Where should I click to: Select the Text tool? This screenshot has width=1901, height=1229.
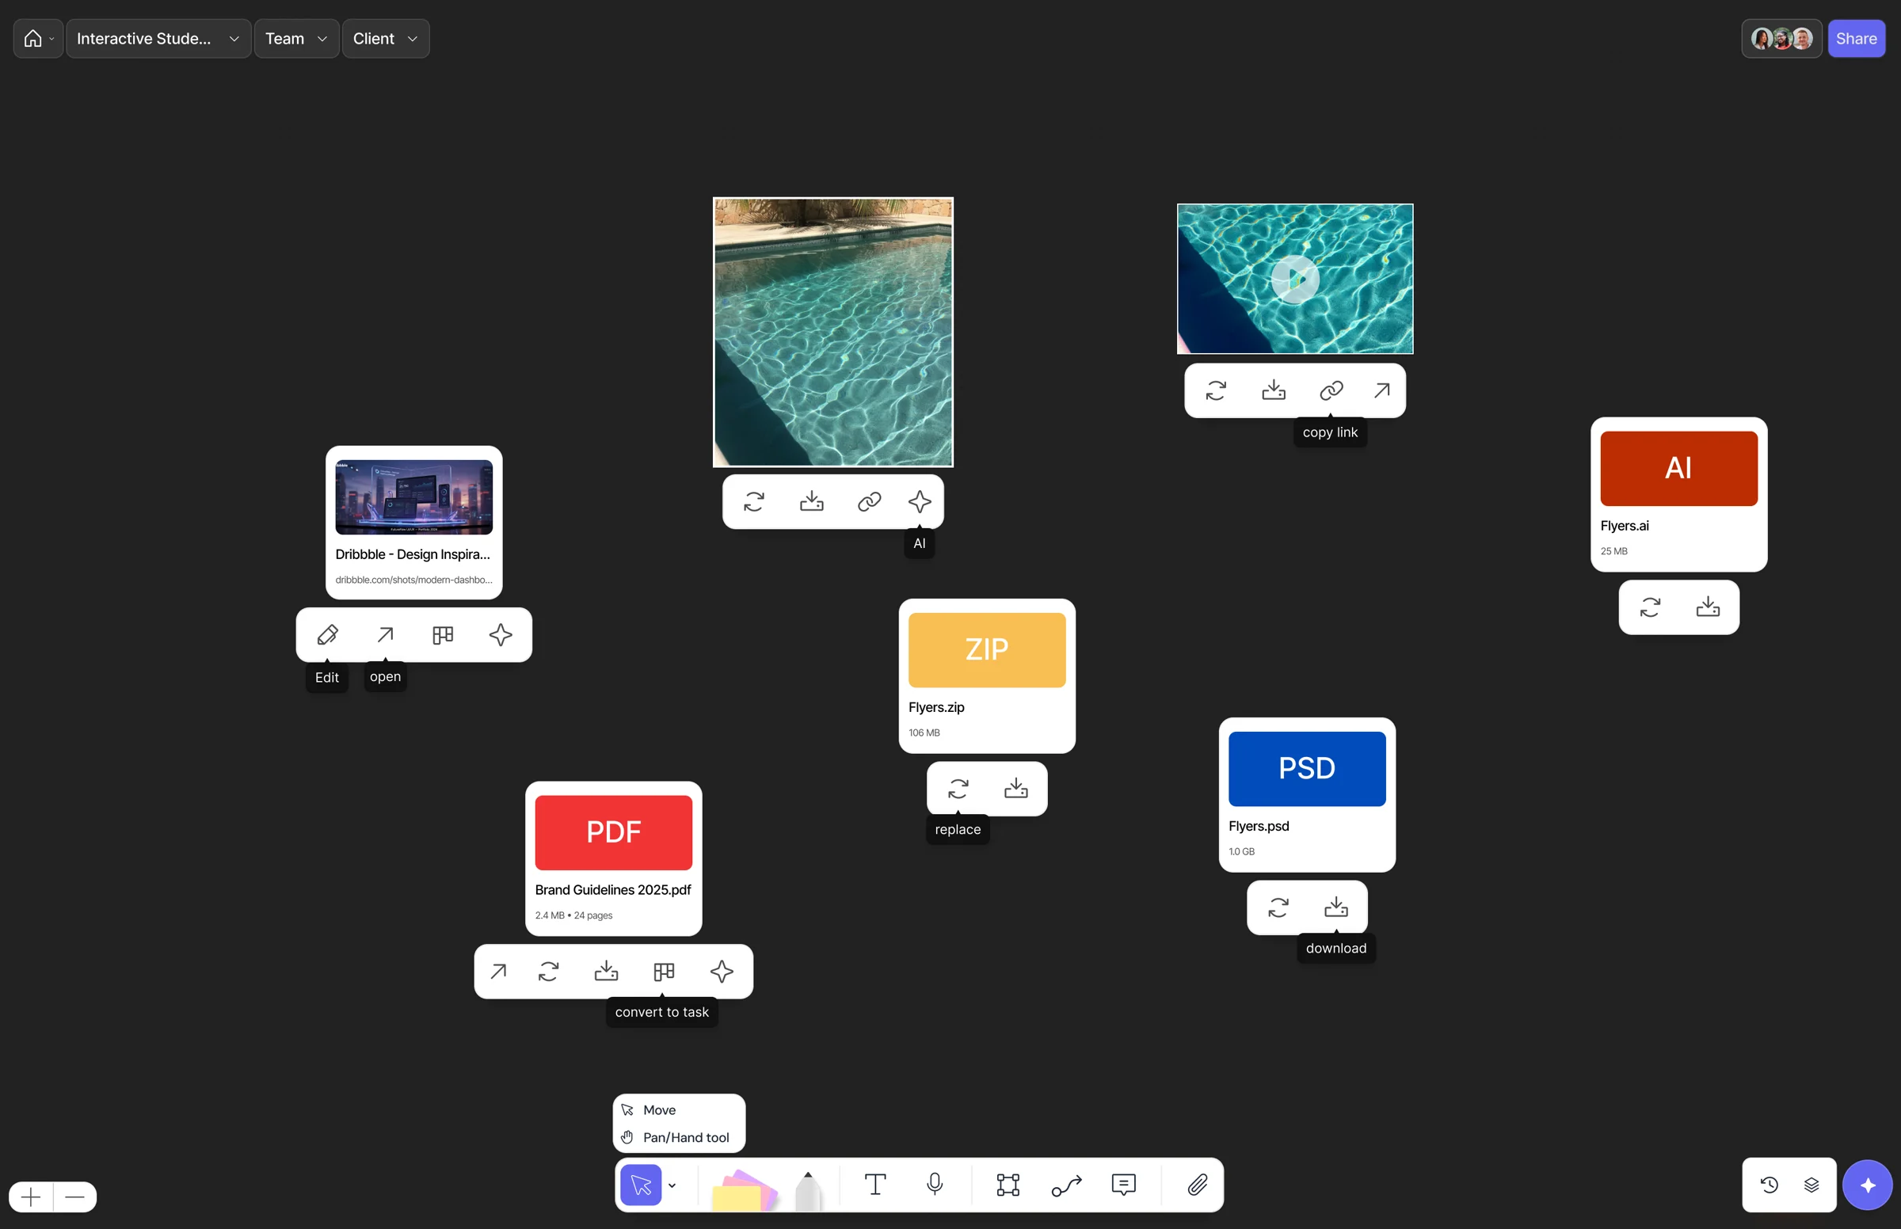(x=875, y=1185)
